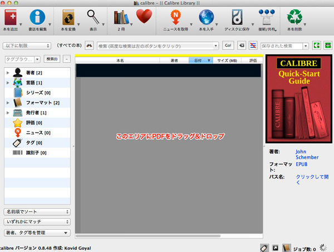Viewport: 334px width, 252px height.
Task: Toggle book details icon in status bar
Action: pyautogui.click(x=287, y=248)
